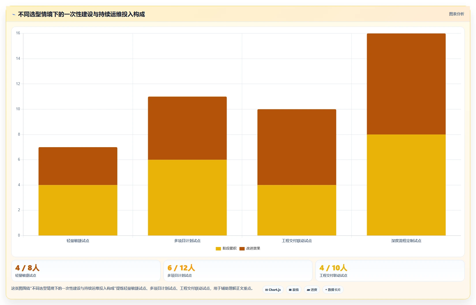Click the yellow 阶段累积 legend color box
This screenshot has width=476, height=305.
(x=218, y=249)
